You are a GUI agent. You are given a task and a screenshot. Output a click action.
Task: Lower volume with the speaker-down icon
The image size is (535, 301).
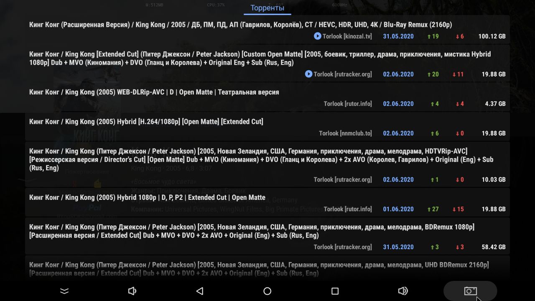click(132, 291)
